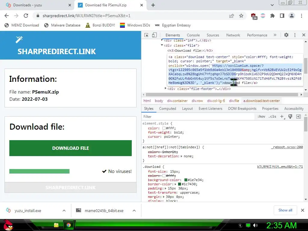Open the Computed styles tab
Image resolution: width=308 pixels, height=231 pixels.
(x=168, y=109)
